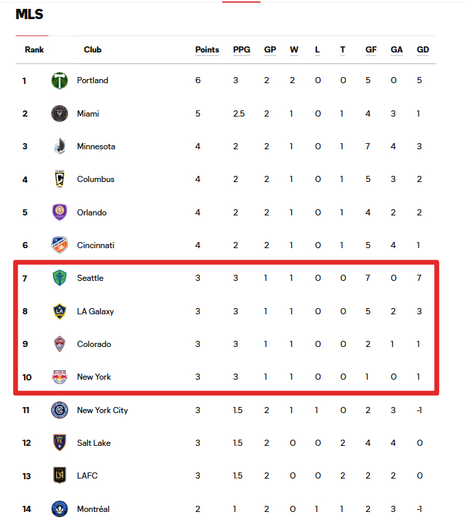Sort standings by PPG column header
467x529 pixels.
pyautogui.click(x=241, y=50)
